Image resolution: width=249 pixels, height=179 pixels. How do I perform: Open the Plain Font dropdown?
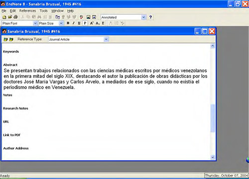pyautogui.click(x=35, y=23)
